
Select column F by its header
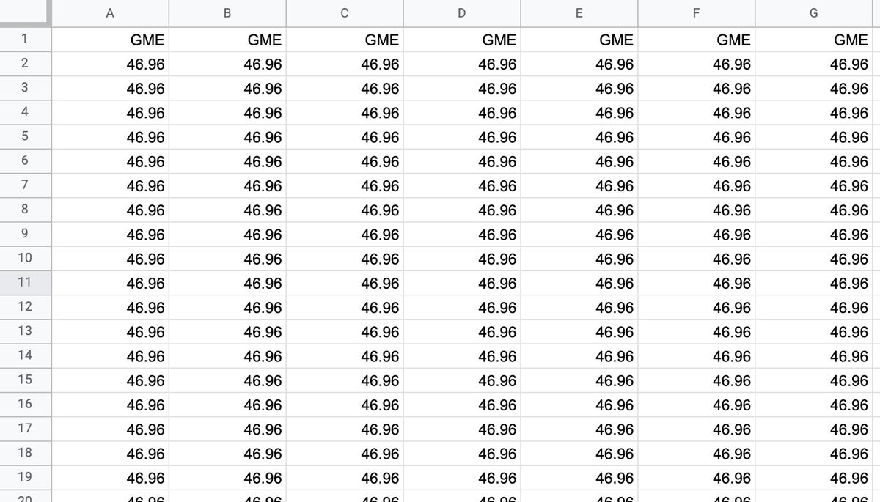pos(697,13)
